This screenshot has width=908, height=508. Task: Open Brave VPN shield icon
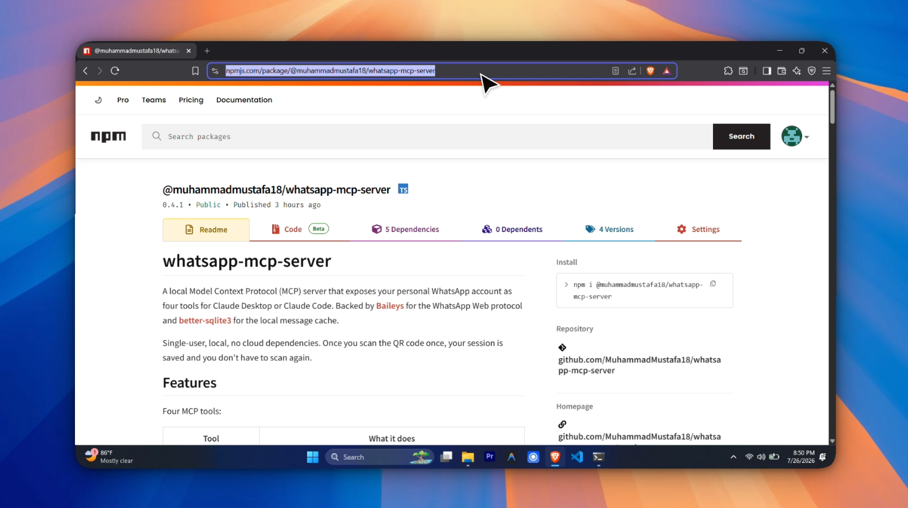pyautogui.click(x=812, y=71)
